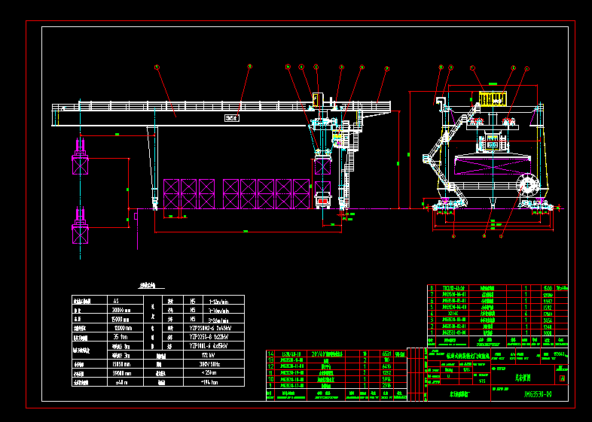Click item number 3 in upper parts list
This screenshot has width=592, height=422.
(432, 320)
